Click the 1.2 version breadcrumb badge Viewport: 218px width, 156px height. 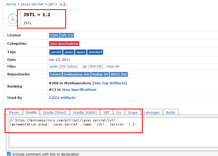[63, 4]
